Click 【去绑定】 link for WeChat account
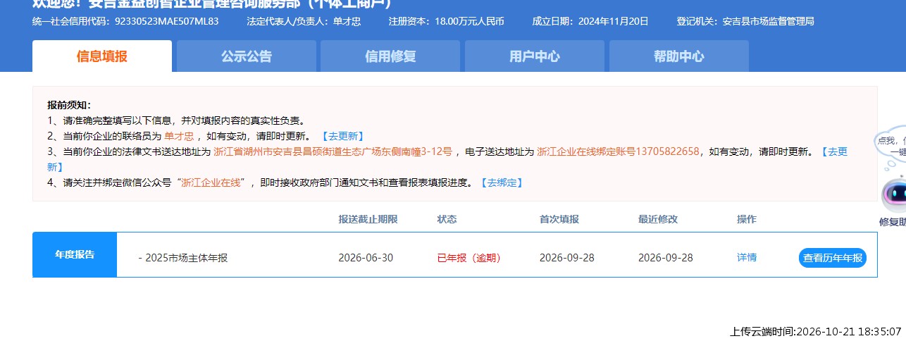This screenshot has width=906, height=341. coord(502,182)
